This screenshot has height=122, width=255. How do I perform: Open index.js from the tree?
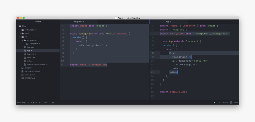[30, 61]
